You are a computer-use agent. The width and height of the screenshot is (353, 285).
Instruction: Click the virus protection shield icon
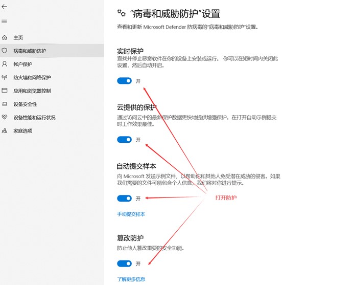point(5,51)
